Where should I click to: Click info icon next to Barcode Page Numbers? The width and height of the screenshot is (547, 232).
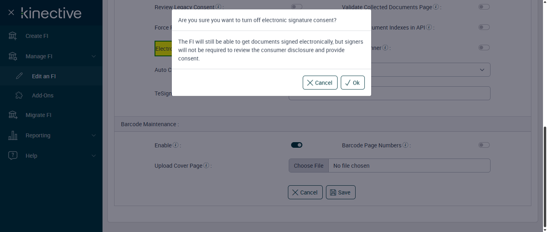pos(405,145)
